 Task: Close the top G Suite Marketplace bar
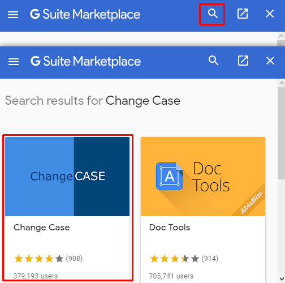coord(270,14)
